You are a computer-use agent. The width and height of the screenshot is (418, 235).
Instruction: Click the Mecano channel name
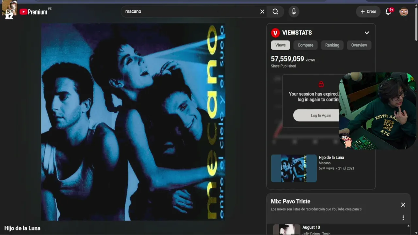click(x=325, y=163)
